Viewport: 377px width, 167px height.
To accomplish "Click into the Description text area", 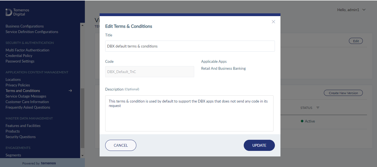I will pyautogui.click(x=189, y=113).
